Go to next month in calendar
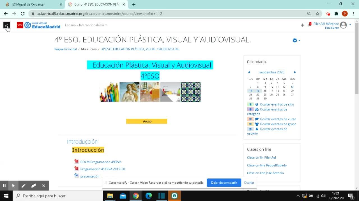This screenshot has height=201, width=359. pyautogui.click(x=295, y=72)
